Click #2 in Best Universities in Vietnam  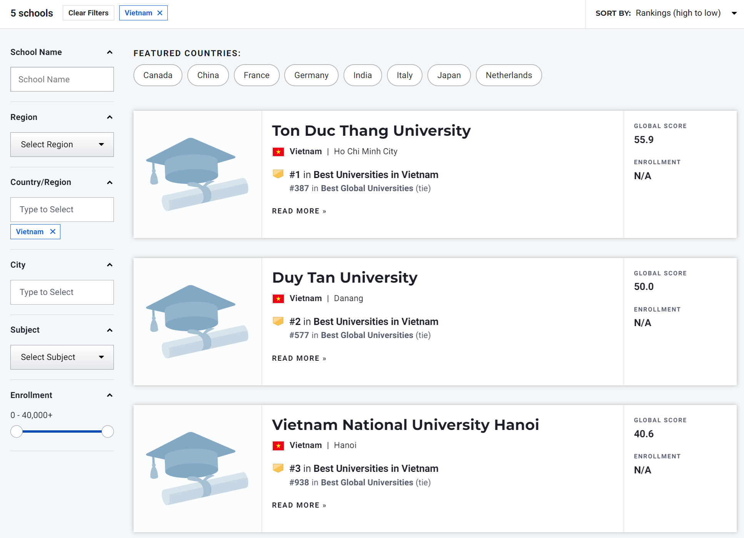364,322
